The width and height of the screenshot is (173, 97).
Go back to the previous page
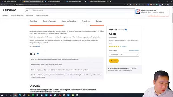point(2,5)
